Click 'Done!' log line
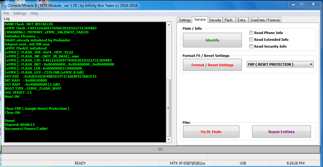The width and height of the screenshot is (323, 167). (x=10, y=121)
